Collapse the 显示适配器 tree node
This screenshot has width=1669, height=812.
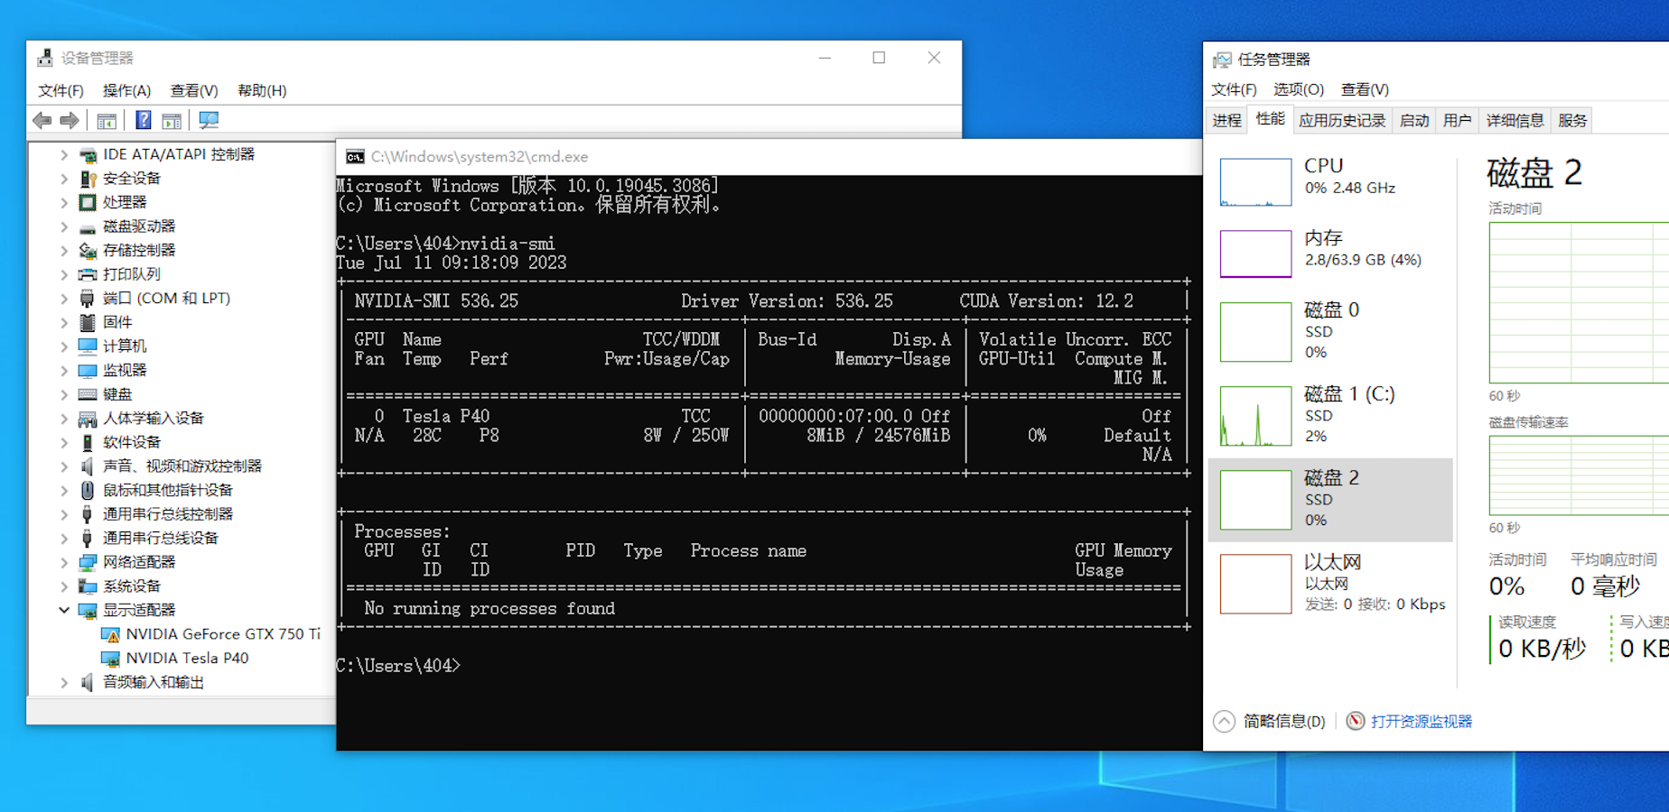coord(64,610)
